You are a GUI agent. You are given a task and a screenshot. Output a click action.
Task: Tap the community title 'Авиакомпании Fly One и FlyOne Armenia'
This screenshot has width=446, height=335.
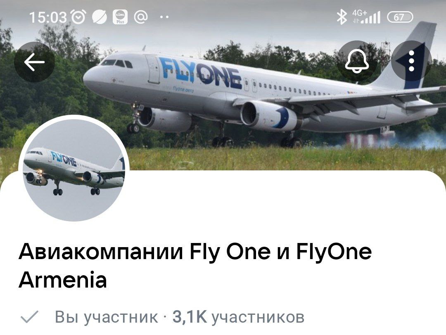click(x=195, y=266)
